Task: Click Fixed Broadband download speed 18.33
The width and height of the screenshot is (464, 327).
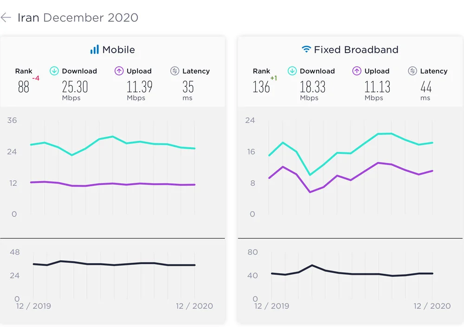Action: pos(312,87)
